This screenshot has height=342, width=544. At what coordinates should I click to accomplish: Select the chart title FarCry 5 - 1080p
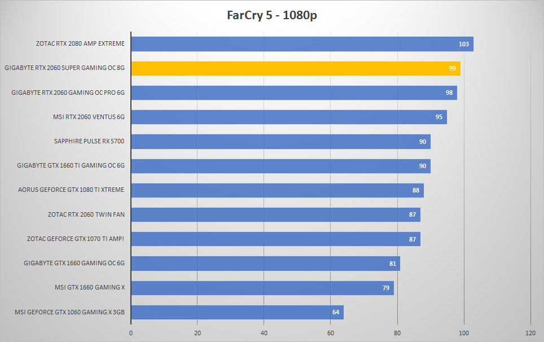(271, 15)
